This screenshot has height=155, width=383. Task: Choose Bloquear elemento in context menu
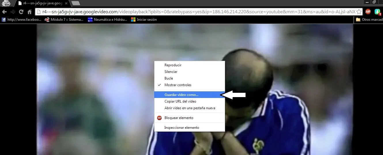coord(189,118)
